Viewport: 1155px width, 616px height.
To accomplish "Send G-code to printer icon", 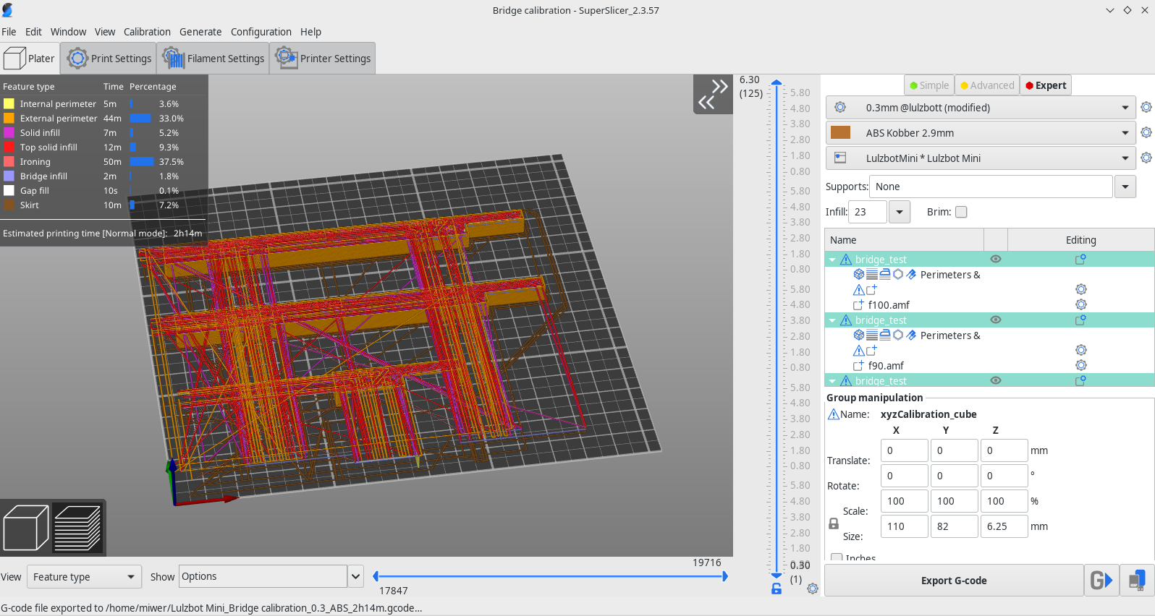I will coord(1101,581).
